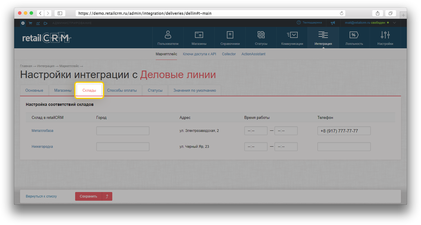
Task: Click the Металлобаза phone field
Action: point(344,131)
